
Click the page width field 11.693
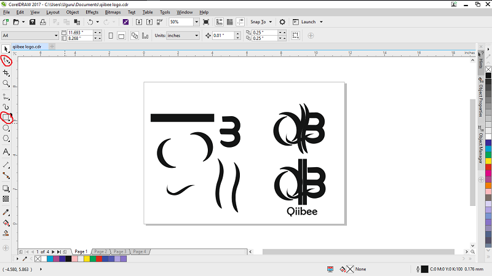point(81,33)
